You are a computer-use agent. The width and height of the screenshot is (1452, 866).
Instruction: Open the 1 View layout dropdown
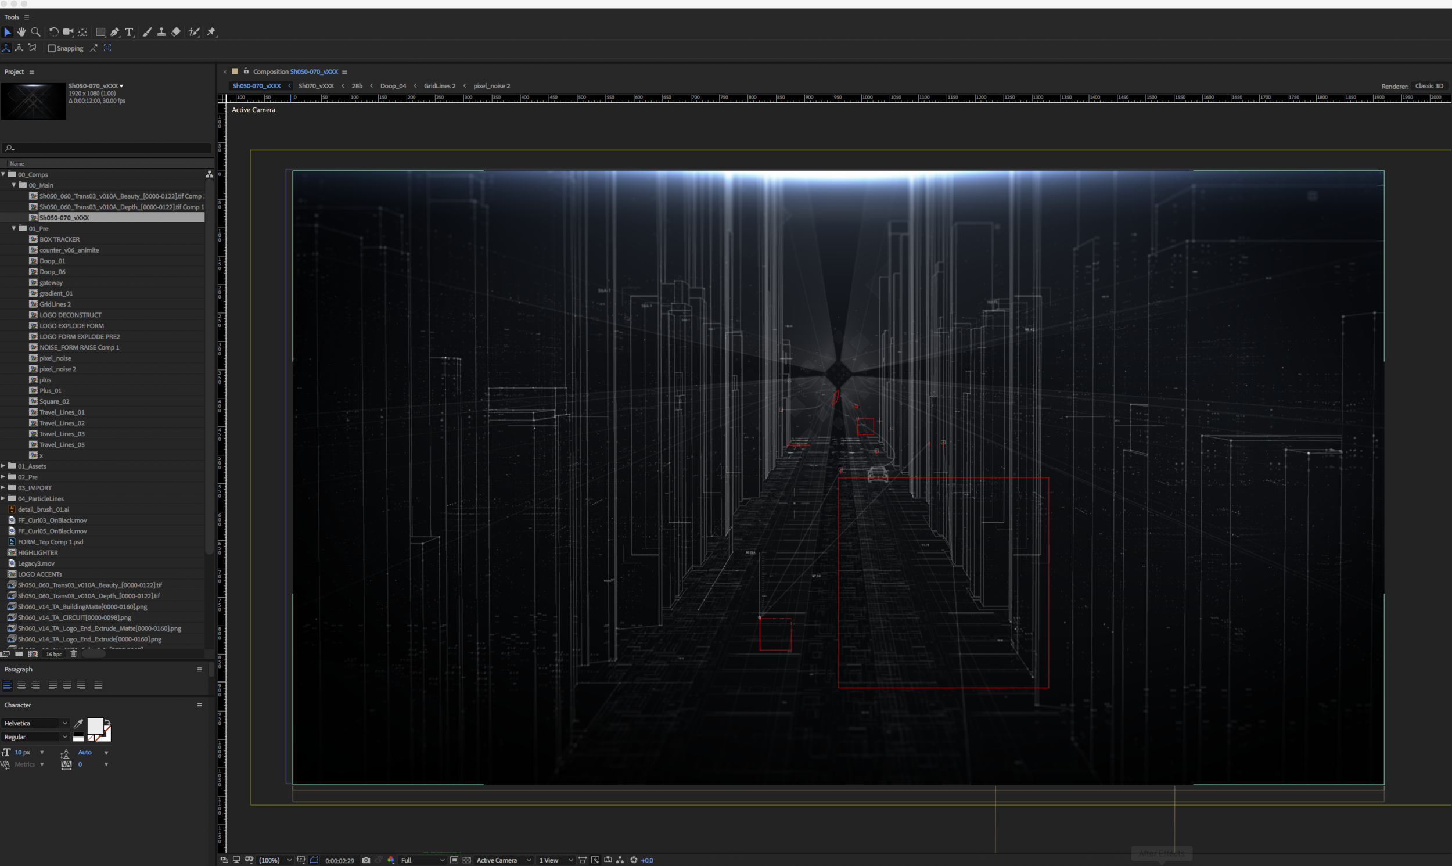pos(555,860)
